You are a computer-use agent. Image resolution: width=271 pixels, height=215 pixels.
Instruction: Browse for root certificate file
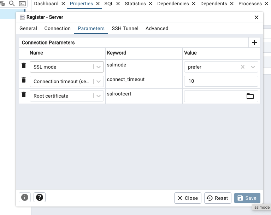pyautogui.click(x=250, y=96)
